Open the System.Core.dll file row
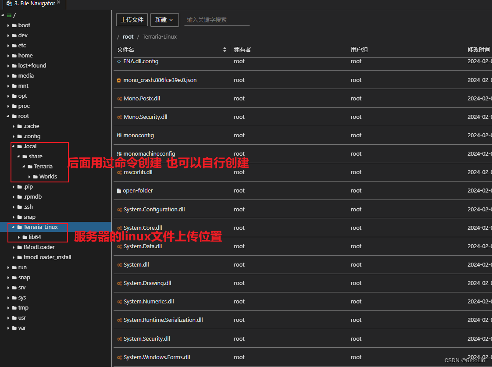This screenshot has height=367, width=492. tap(303, 228)
